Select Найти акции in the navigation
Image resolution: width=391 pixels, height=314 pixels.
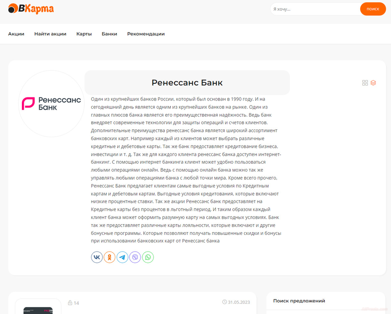coord(50,33)
